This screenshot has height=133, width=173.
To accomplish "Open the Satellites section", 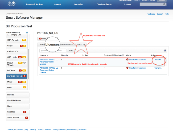I will 18,112.
